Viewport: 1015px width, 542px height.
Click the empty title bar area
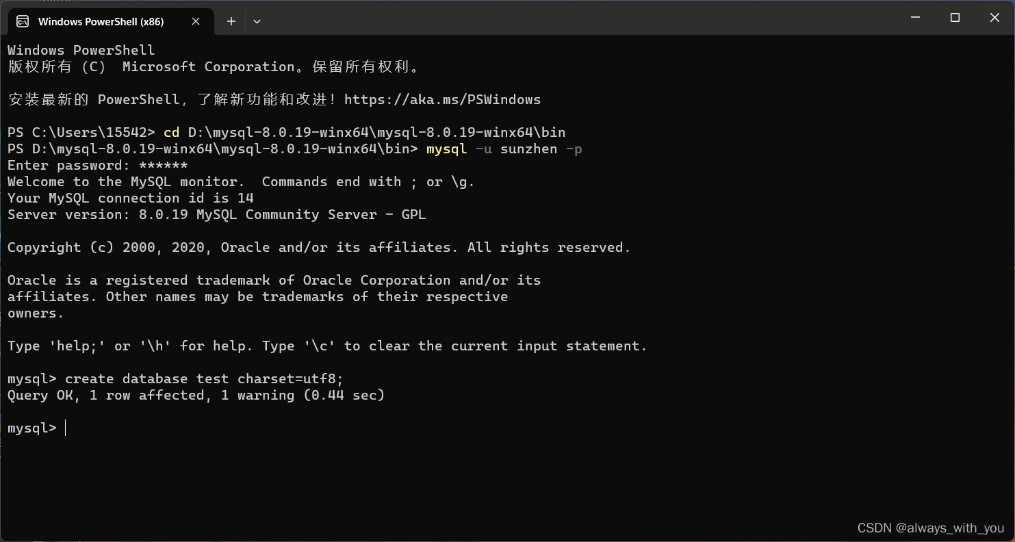548,17
